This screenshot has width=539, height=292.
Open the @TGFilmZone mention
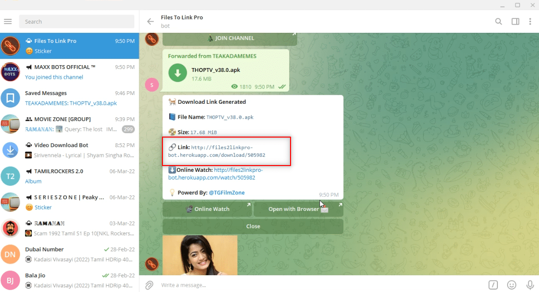227,193
